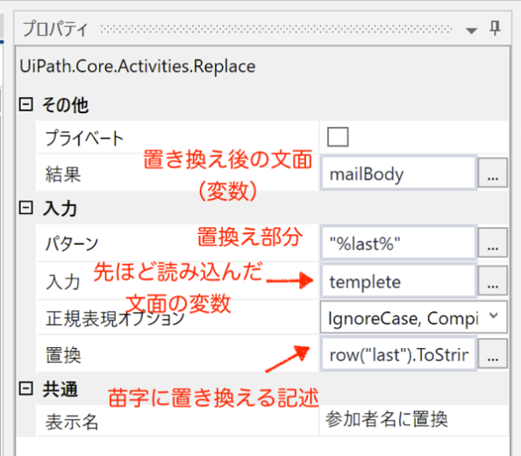Select the パターン property label
Viewport: 521px width, 456px height.
tap(72, 244)
